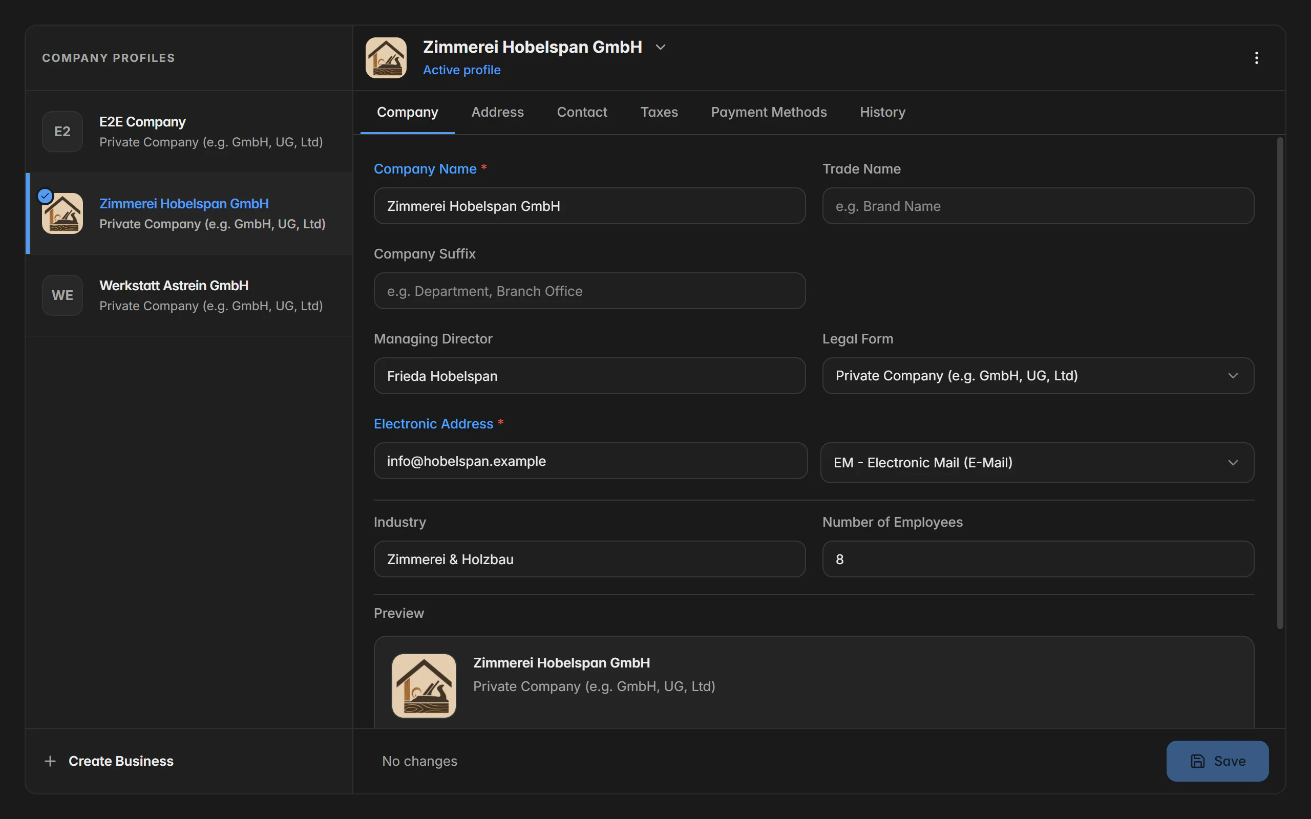Viewport: 1311px width, 819px height.
Task: Click the COMPANY PROFILES heading
Action: tap(109, 58)
